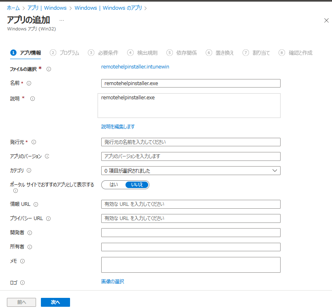Click info icon beside 情報 URL
Screen dimensions: 332x308
click(36, 204)
